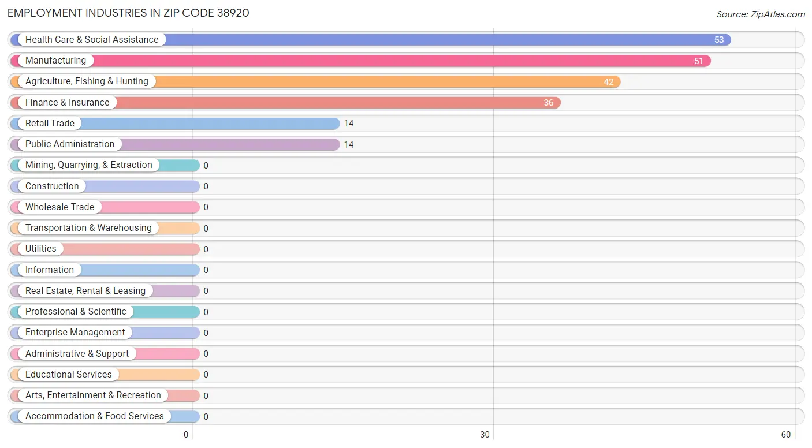Click the value 51 on Manufacturing bar
This screenshot has height=448, width=812.
tap(699, 61)
